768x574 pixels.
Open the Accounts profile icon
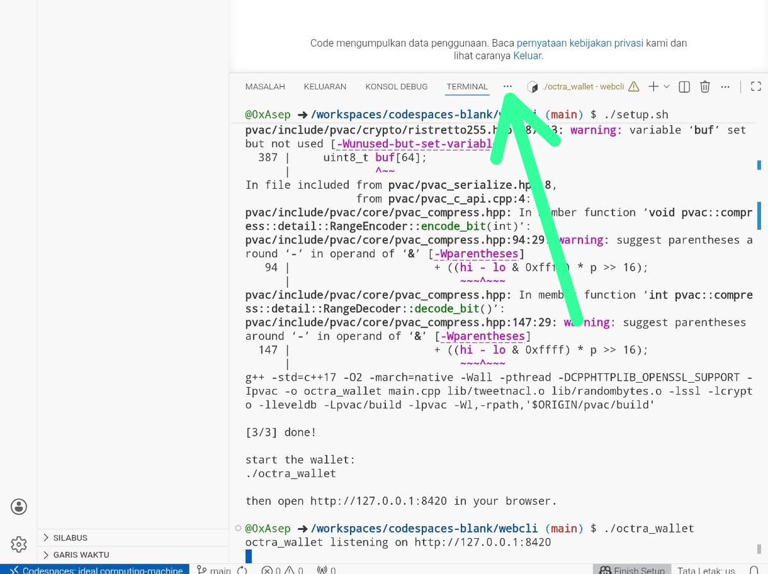19,507
